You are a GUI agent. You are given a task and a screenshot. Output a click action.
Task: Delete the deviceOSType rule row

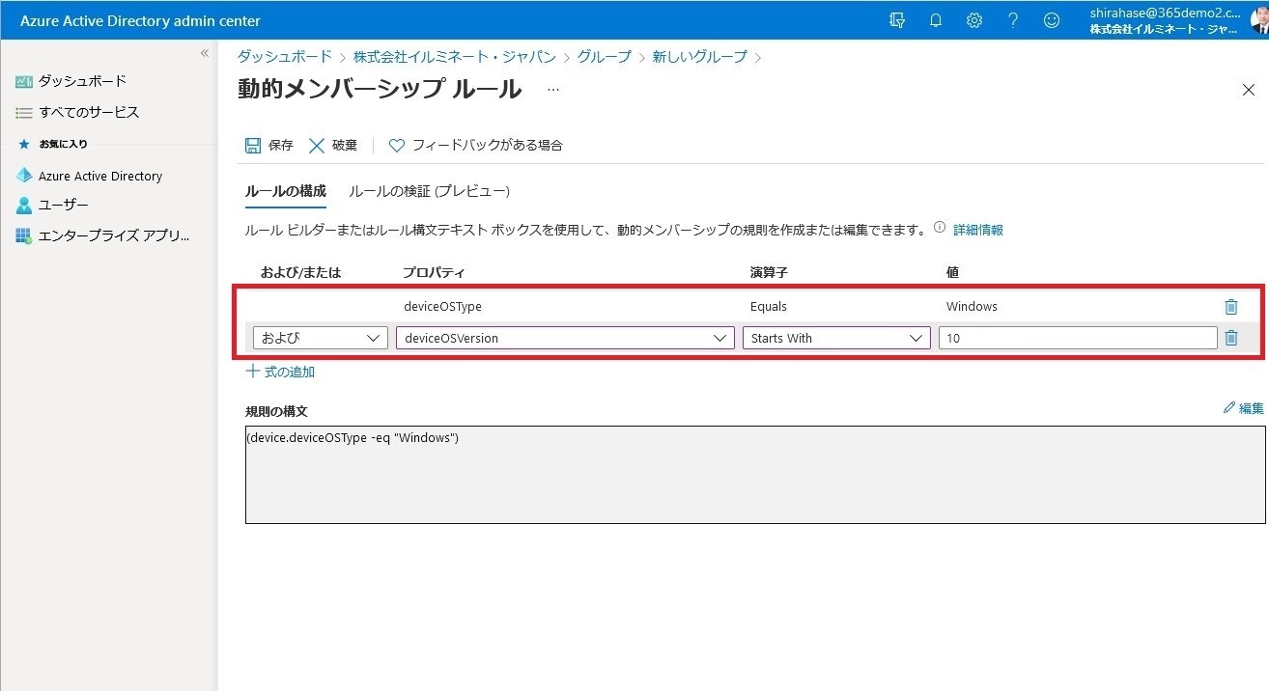(1231, 307)
